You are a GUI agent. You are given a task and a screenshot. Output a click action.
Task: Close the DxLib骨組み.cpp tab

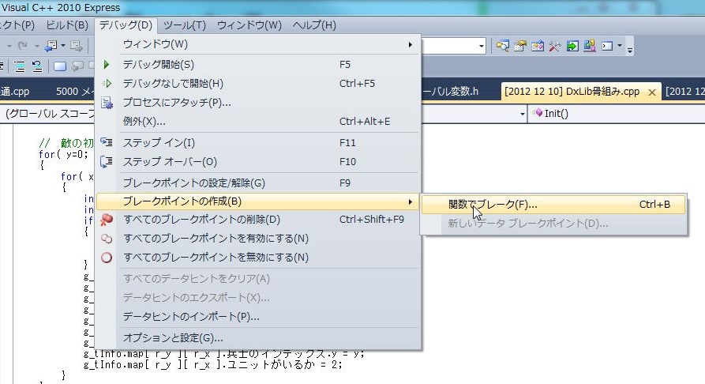[x=652, y=92]
